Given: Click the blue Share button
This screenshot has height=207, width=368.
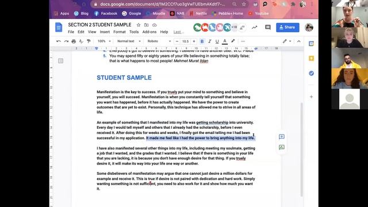Looking at the screenshot, I should pyautogui.click(x=287, y=28).
